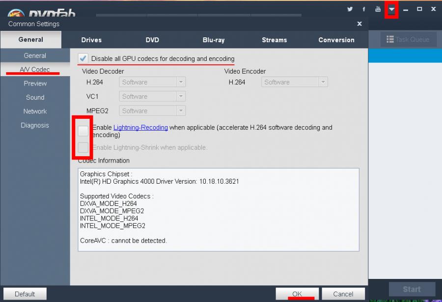Click the INTEL_MODE_MPEG2 codec entry
The height and width of the screenshot is (302, 442).
point(112,225)
